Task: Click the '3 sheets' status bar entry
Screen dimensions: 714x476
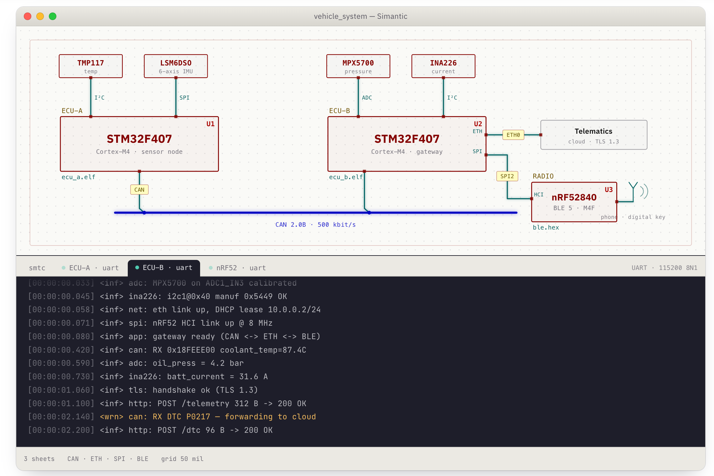Action: tap(39, 459)
